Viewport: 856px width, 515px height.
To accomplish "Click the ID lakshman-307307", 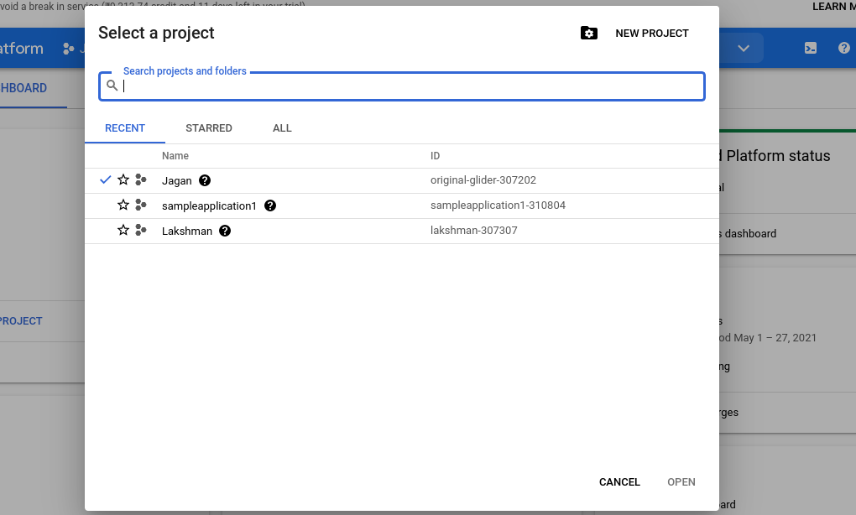I will click(x=474, y=230).
